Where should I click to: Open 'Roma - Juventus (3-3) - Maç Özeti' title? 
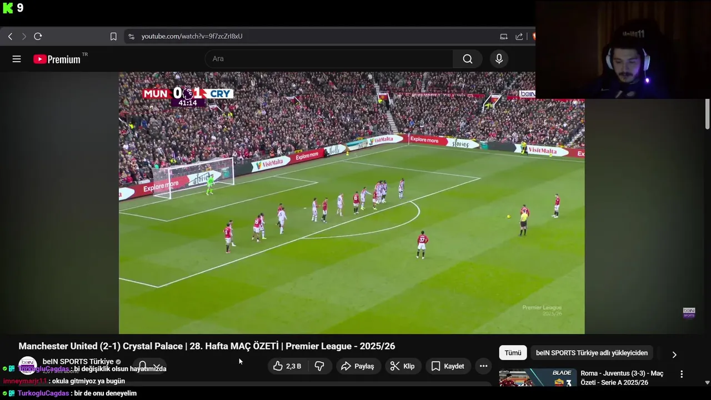click(x=622, y=378)
